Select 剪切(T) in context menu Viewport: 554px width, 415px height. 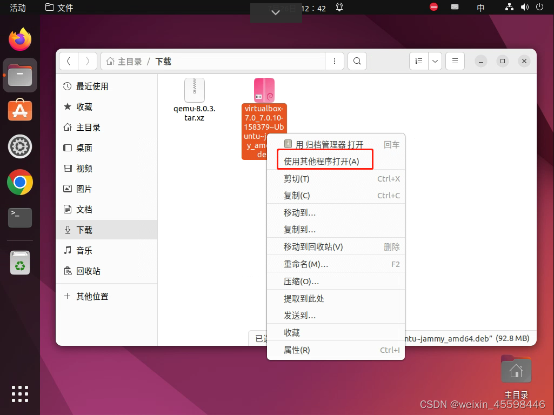point(336,179)
